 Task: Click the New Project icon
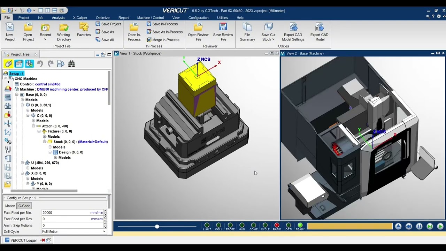[x=10, y=27]
